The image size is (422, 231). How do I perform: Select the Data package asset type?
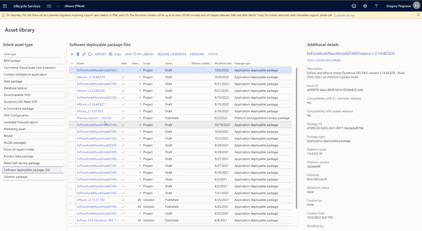tap(33, 81)
